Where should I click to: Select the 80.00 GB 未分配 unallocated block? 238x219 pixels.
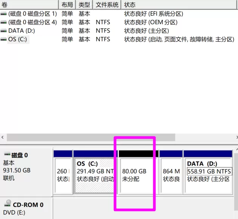138,172
